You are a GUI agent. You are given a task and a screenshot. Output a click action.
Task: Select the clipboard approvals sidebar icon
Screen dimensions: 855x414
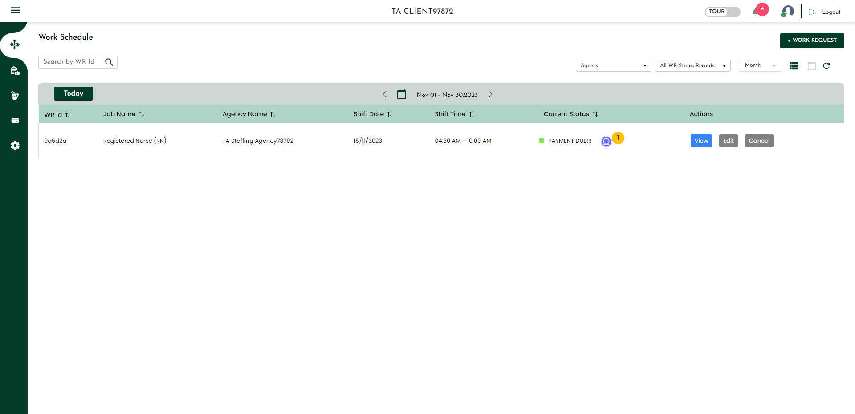pos(15,71)
